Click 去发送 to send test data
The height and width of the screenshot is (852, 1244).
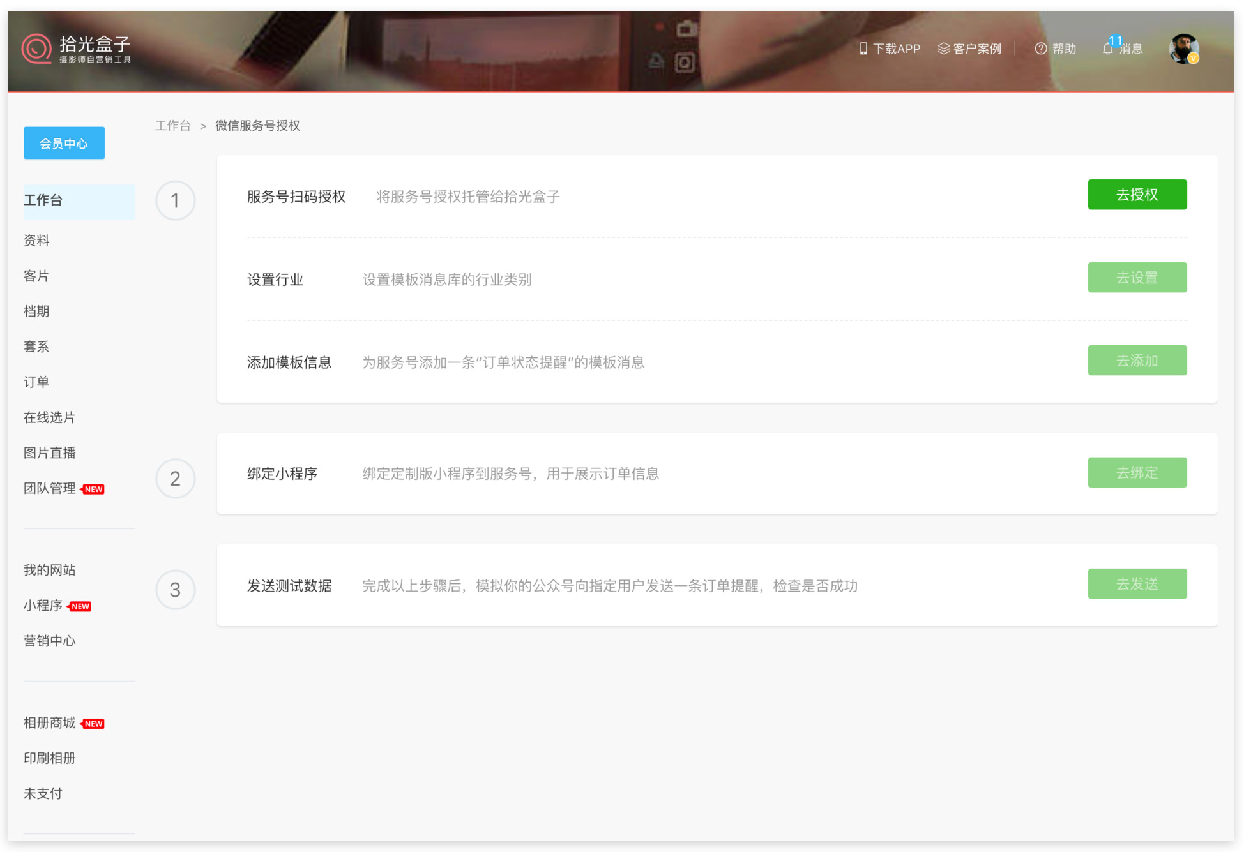[1137, 584]
